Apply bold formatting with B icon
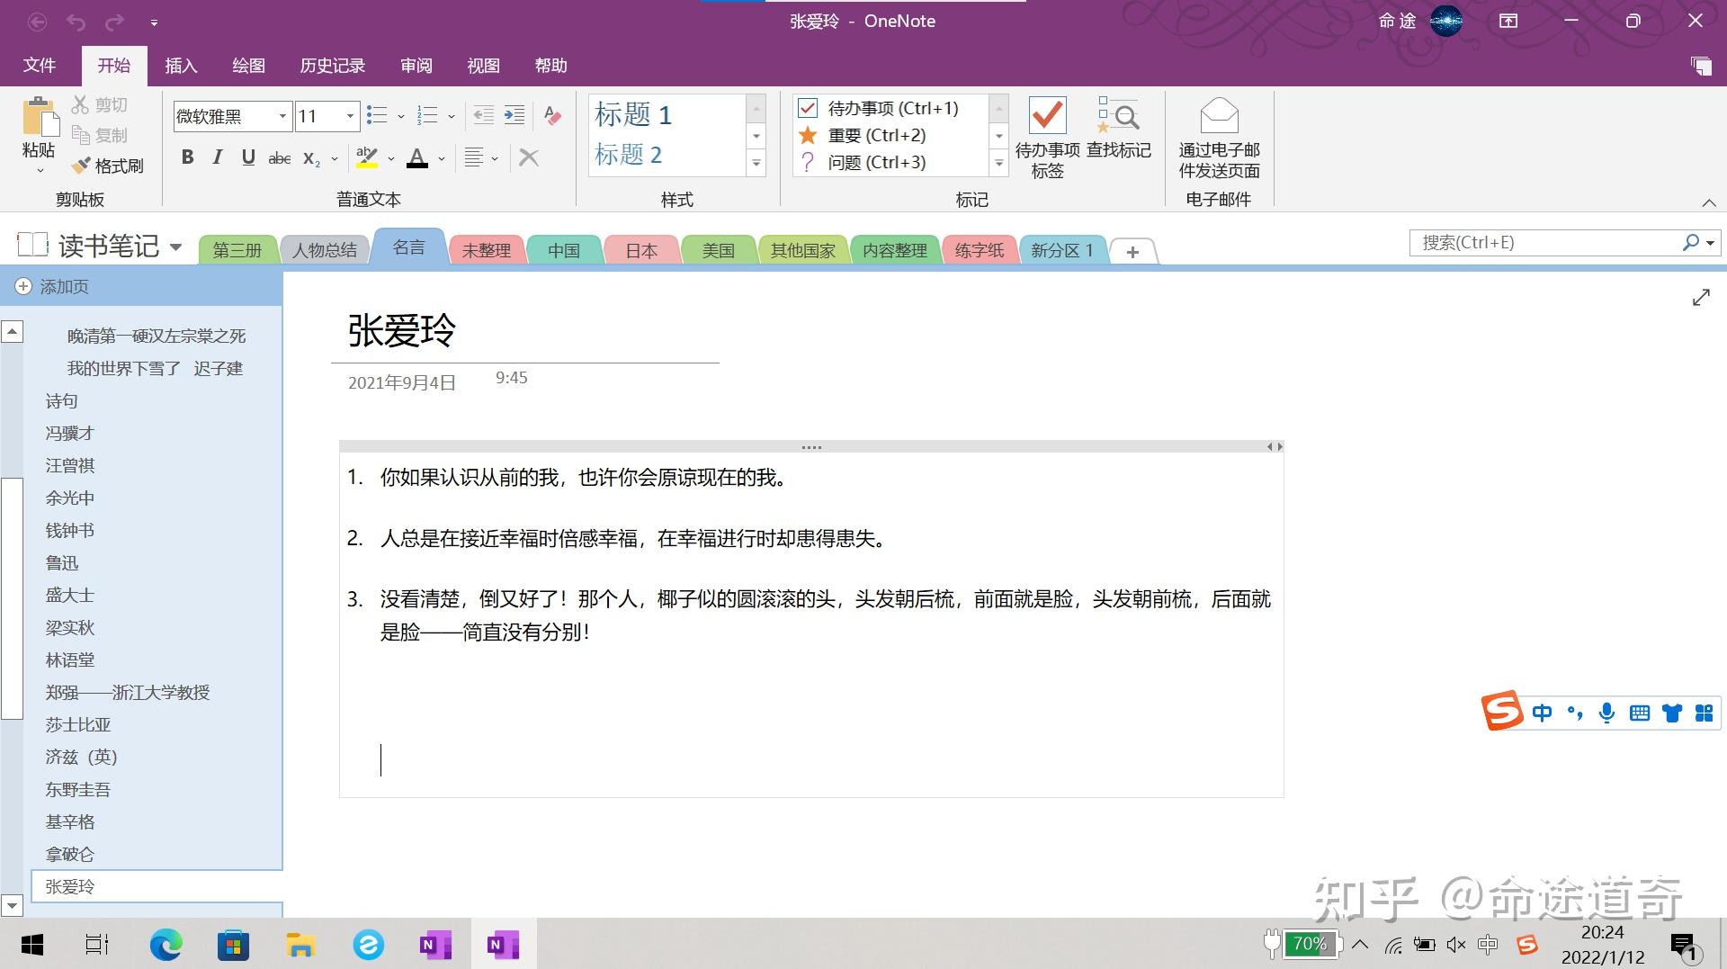The height and width of the screenshot is (969, 1727). tap(187, 157)
